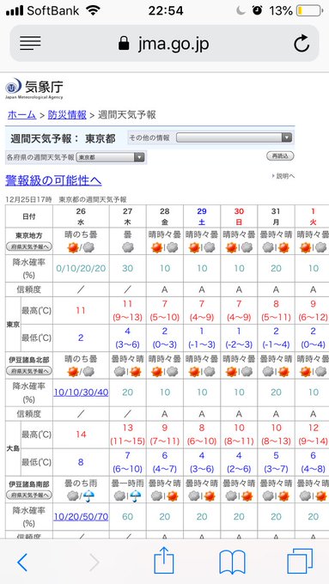This screenshot has width=329, height=584.
Task: Open the 警報級の可能性へ link
Action: point(53,180)
